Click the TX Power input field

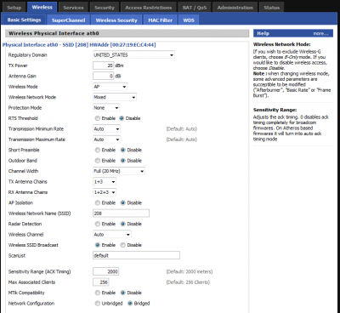point(103,65)
